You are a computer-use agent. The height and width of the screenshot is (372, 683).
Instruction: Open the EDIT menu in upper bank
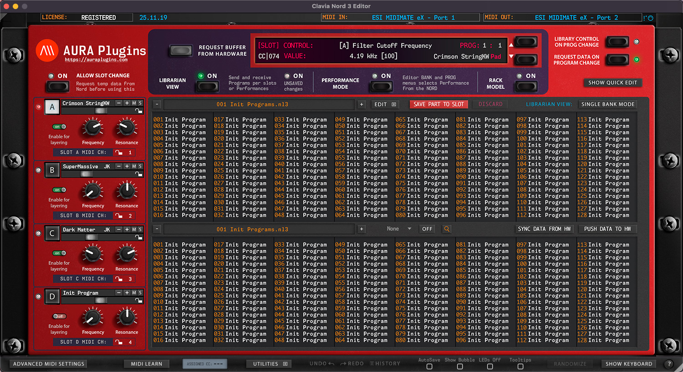point(385,105)
